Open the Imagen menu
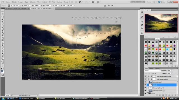This screenshot has width=179, height=100. point(21,2)
